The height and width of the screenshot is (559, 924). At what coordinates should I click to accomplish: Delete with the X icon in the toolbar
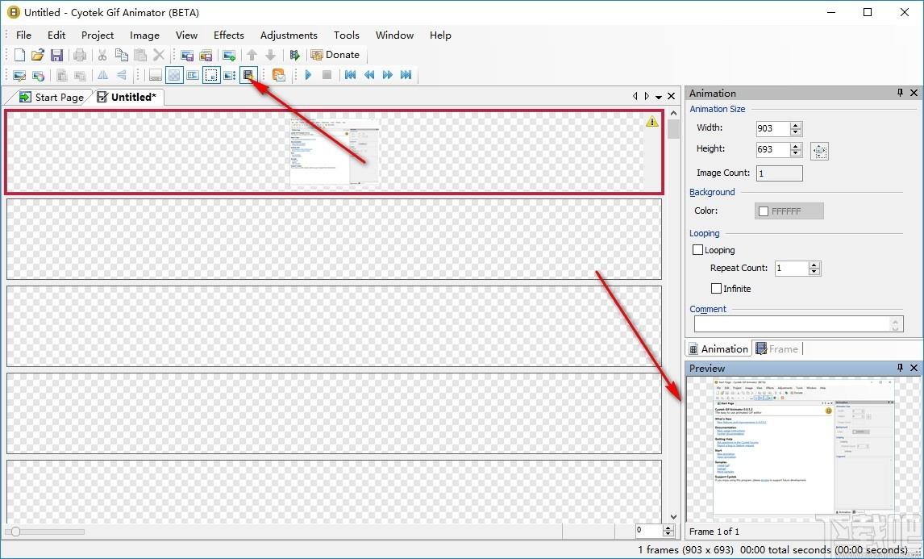(x=159, y=55)
